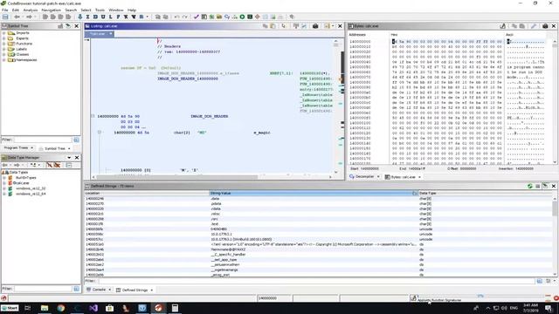Switch to the Program Trees tab
Image resolution: width=559 pixels, height=314 pixels.
(x=18, y=147)
